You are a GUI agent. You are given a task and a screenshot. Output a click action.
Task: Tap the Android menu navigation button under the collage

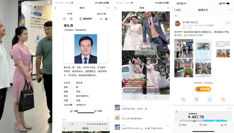click(135, 97)
